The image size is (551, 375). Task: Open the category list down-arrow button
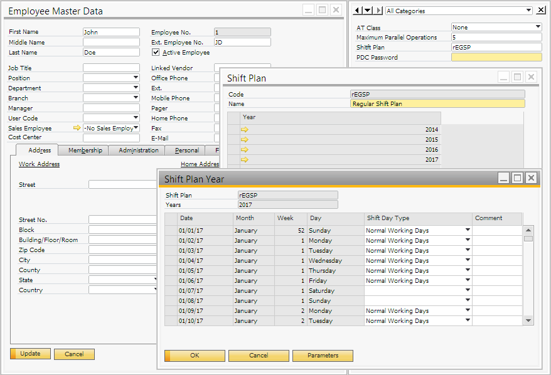pyautogui.click(x=368, y=11)
